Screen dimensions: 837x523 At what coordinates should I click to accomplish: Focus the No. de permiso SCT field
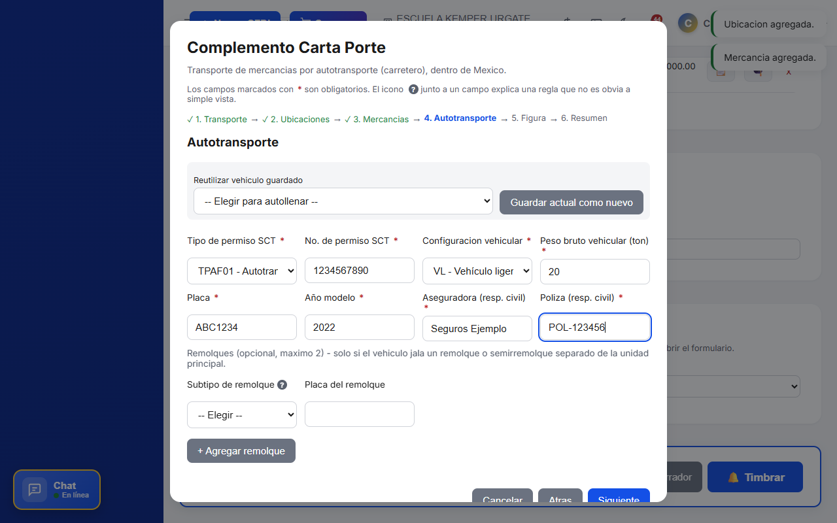(360, 271)
